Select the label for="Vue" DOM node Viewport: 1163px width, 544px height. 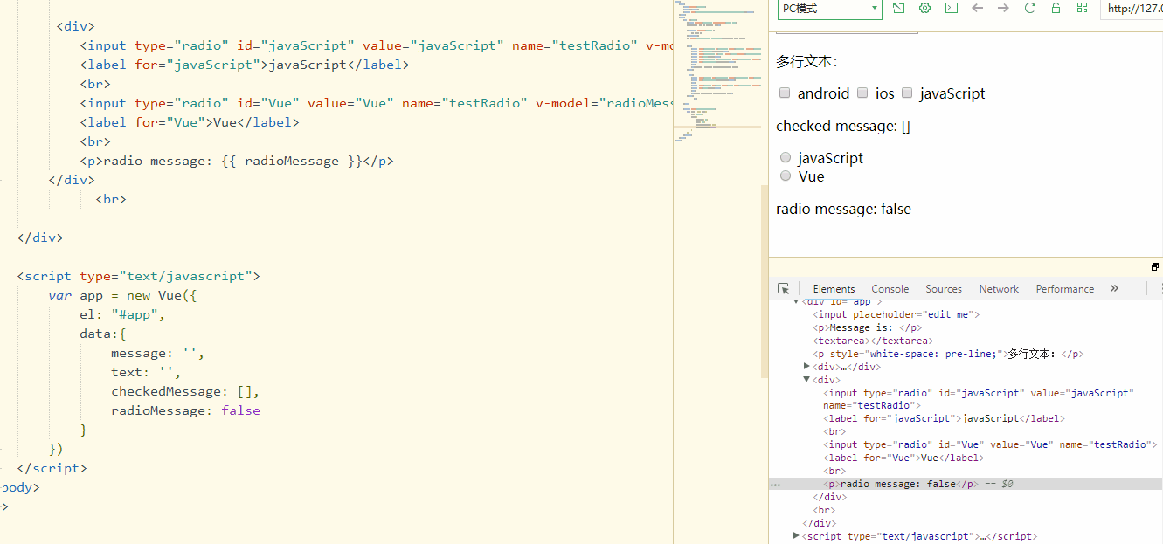(903, 458)
